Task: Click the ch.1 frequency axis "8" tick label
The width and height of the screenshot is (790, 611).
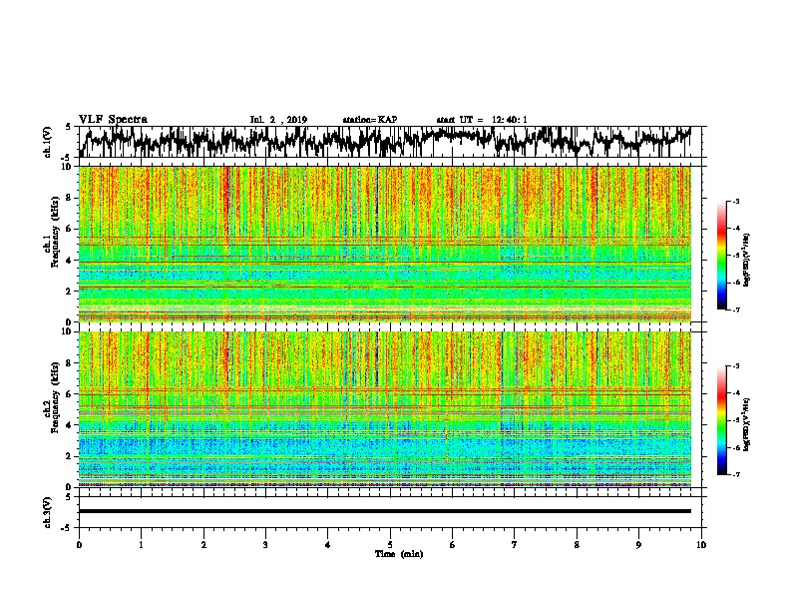Action: pyautogui.click(x=69, y=198)
